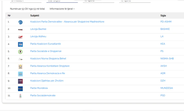184x111 pixels.
Task: Open Partia Socialiste e Shqipërisë link
Action: [46, 51]
